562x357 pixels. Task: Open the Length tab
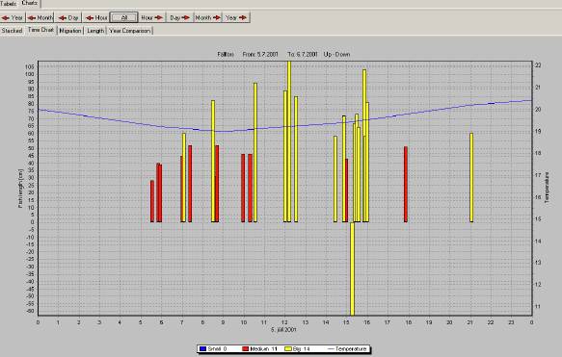95,31
